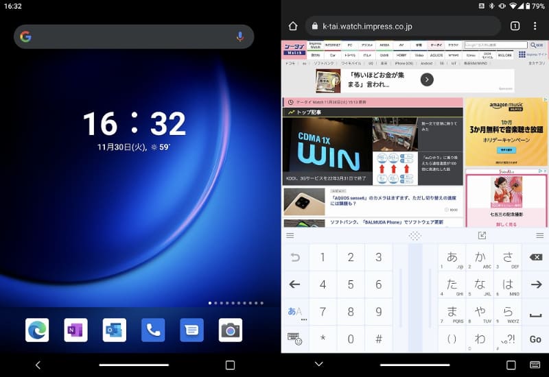Tap the Go key on the keyboard
The height and width of the screenshot is (377, 549).
[535, 339]
